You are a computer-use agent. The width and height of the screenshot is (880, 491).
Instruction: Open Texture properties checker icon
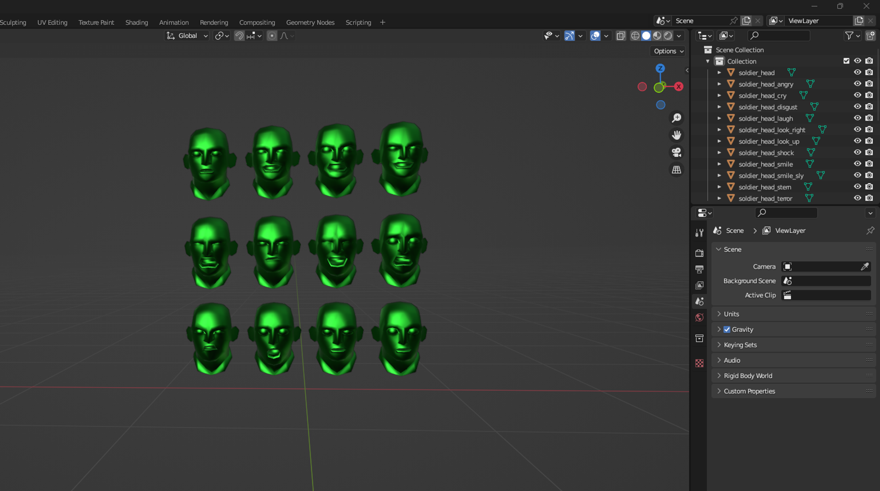point(699,363)
